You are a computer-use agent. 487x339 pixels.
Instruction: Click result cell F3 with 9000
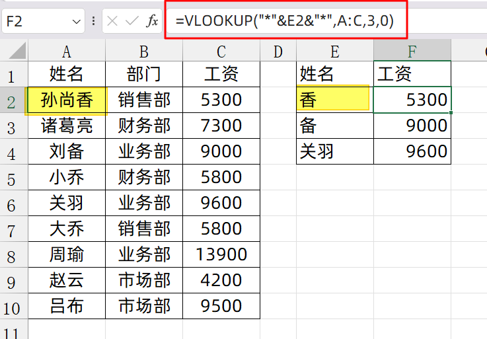click(x=412, y=126)
